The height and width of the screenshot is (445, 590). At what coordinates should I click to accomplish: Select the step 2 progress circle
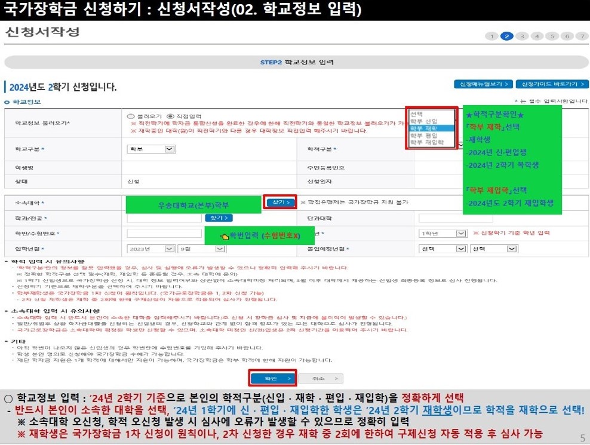(x=507, y=36)
